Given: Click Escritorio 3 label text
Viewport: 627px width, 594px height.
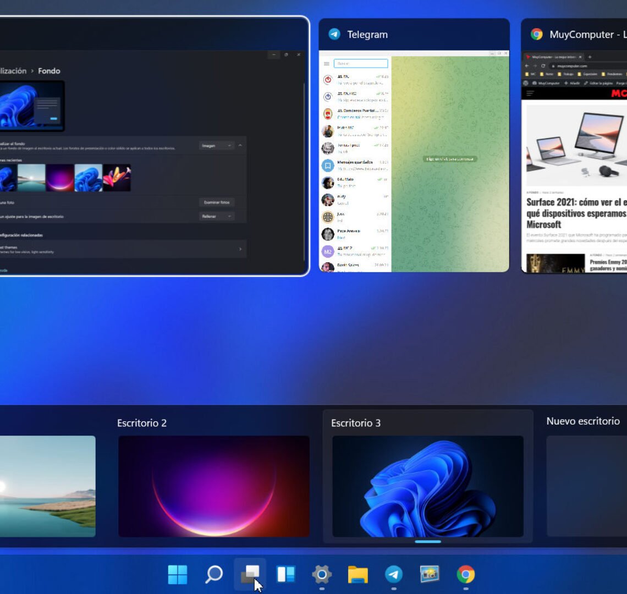Looking at the screenshot, I should point(356,423).
